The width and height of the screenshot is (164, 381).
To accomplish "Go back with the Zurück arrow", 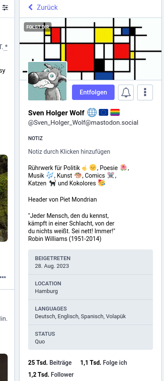I will click(x=31, y=7).
